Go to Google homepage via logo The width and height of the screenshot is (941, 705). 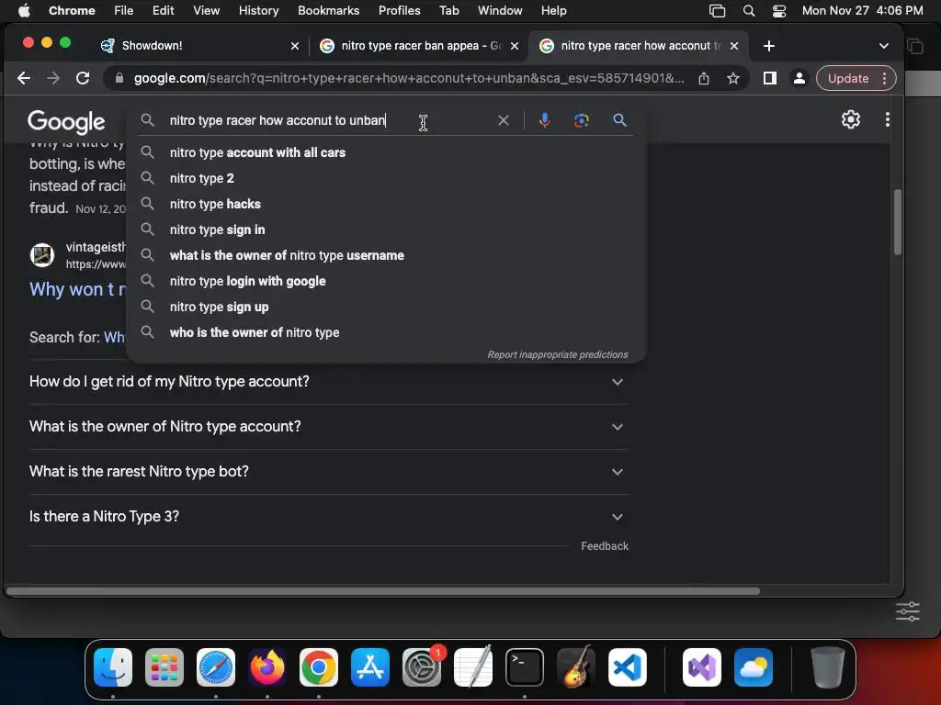click(66, 122)
